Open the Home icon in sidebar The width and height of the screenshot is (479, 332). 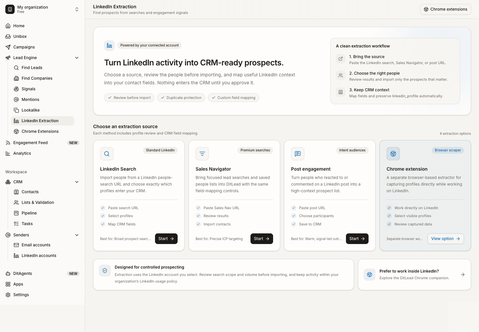click(x=8, y=26)
